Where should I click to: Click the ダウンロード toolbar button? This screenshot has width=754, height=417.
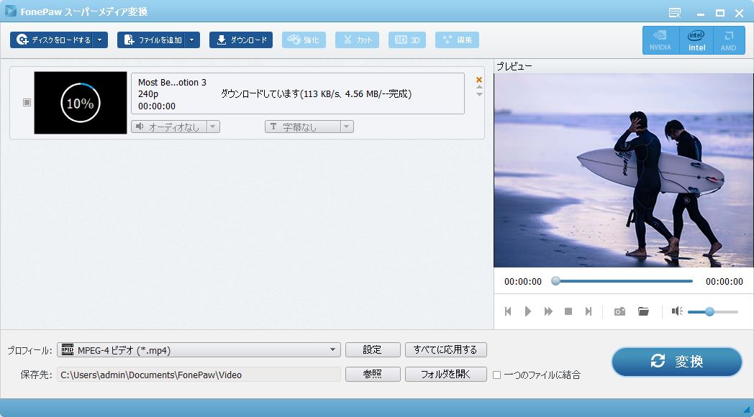[241, 40]
